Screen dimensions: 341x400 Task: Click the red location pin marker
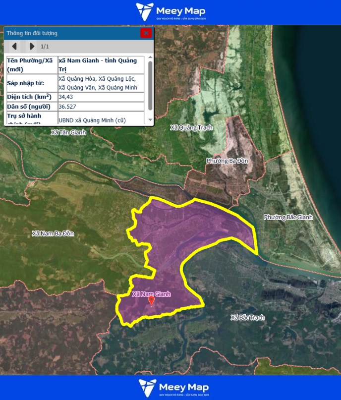(x=152, y=301)
